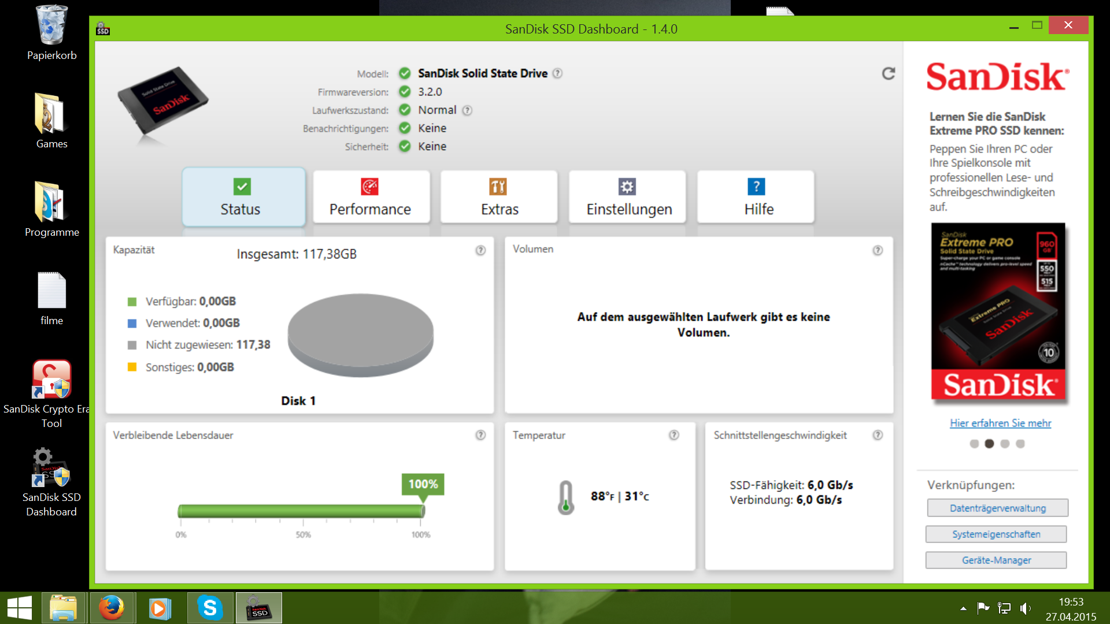
Task: Open the Einstellungen tab
Action: (628, 197)
